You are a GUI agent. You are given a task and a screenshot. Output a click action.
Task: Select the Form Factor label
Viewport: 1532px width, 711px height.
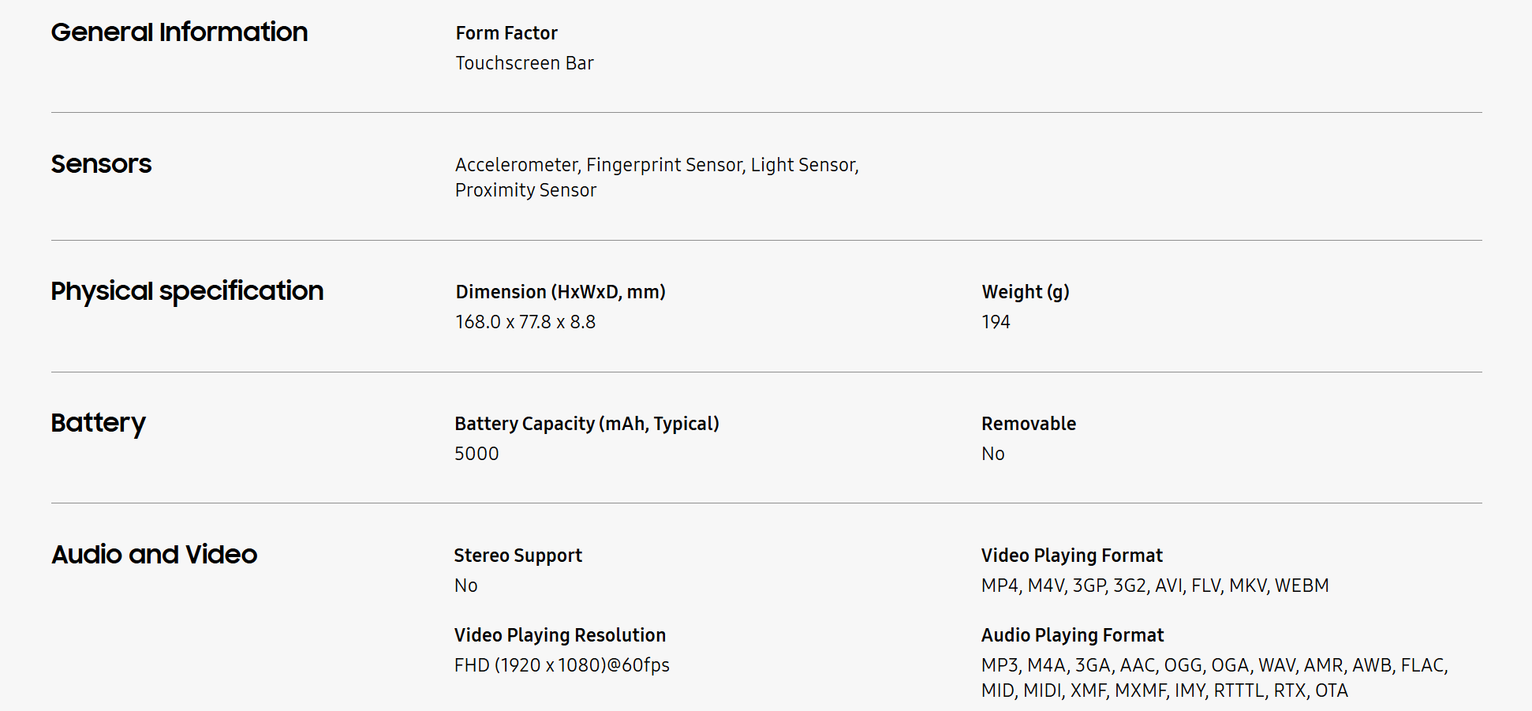pyautogui.click(x=506, y=33)
